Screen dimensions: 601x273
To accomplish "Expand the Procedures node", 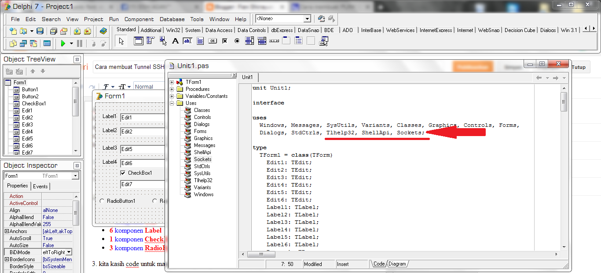I will click(x=172, y=89).
